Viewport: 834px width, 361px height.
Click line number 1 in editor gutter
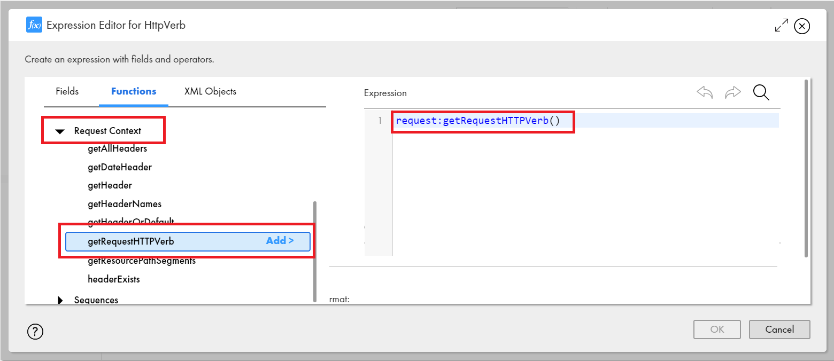click(380, 121)
